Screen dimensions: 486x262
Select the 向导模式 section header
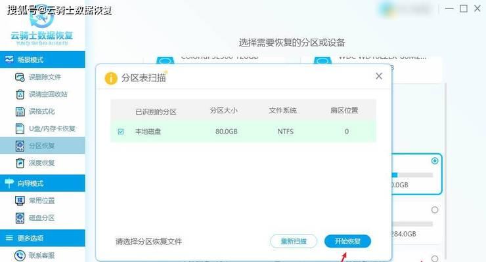pyautogui.click(x=43, y=183)
